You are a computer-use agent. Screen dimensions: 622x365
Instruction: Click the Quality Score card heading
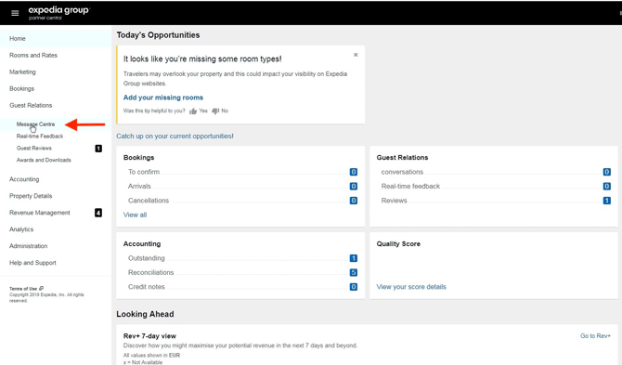click(x=398, y=244)
